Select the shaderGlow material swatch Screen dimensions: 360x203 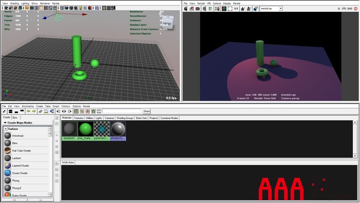118,131
